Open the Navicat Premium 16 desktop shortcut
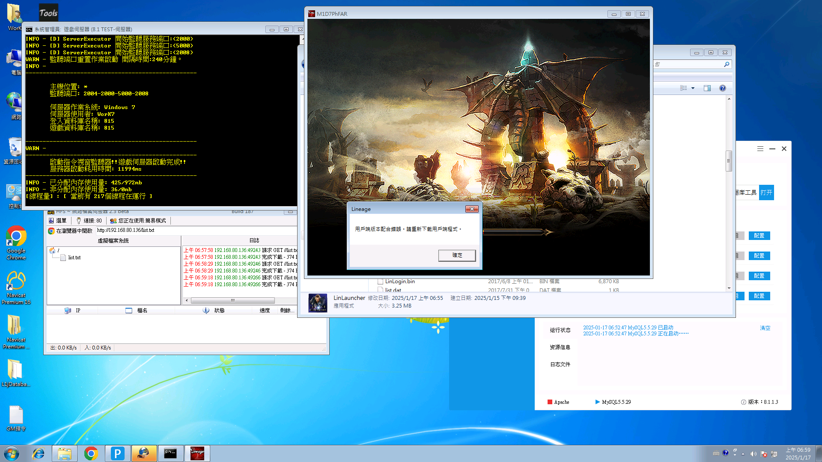Screen dimensions: 822x462 pyautogui.click(x=16, y=287)
